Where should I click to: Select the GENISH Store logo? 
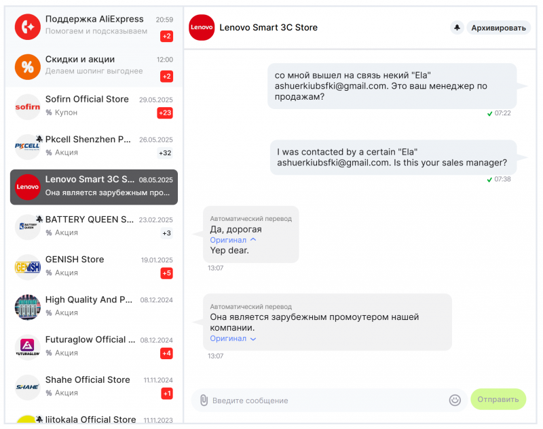coord(28,267)
